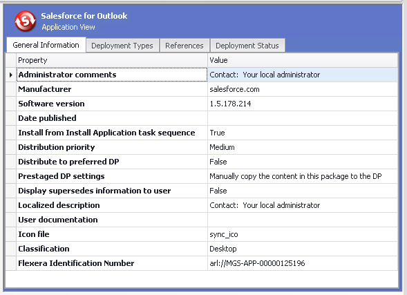Click the Salesforce for Outlook sync icon
Viewport: 407px width, 295px height.
click(x=25, y=21)
